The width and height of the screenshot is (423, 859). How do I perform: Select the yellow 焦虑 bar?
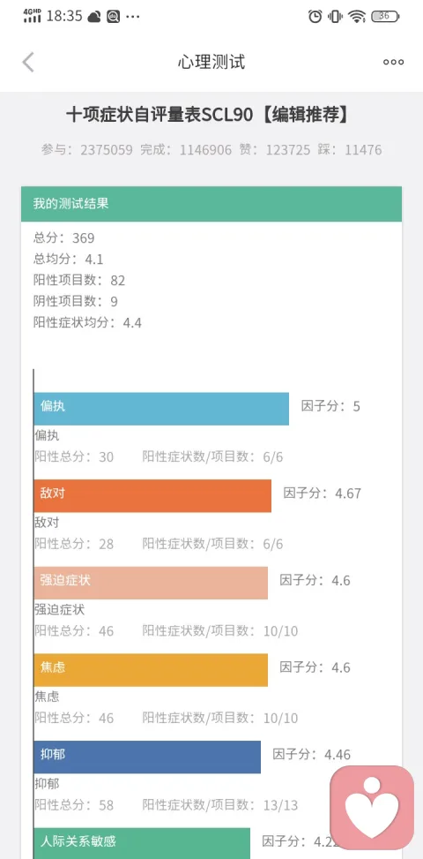point(151,670)
